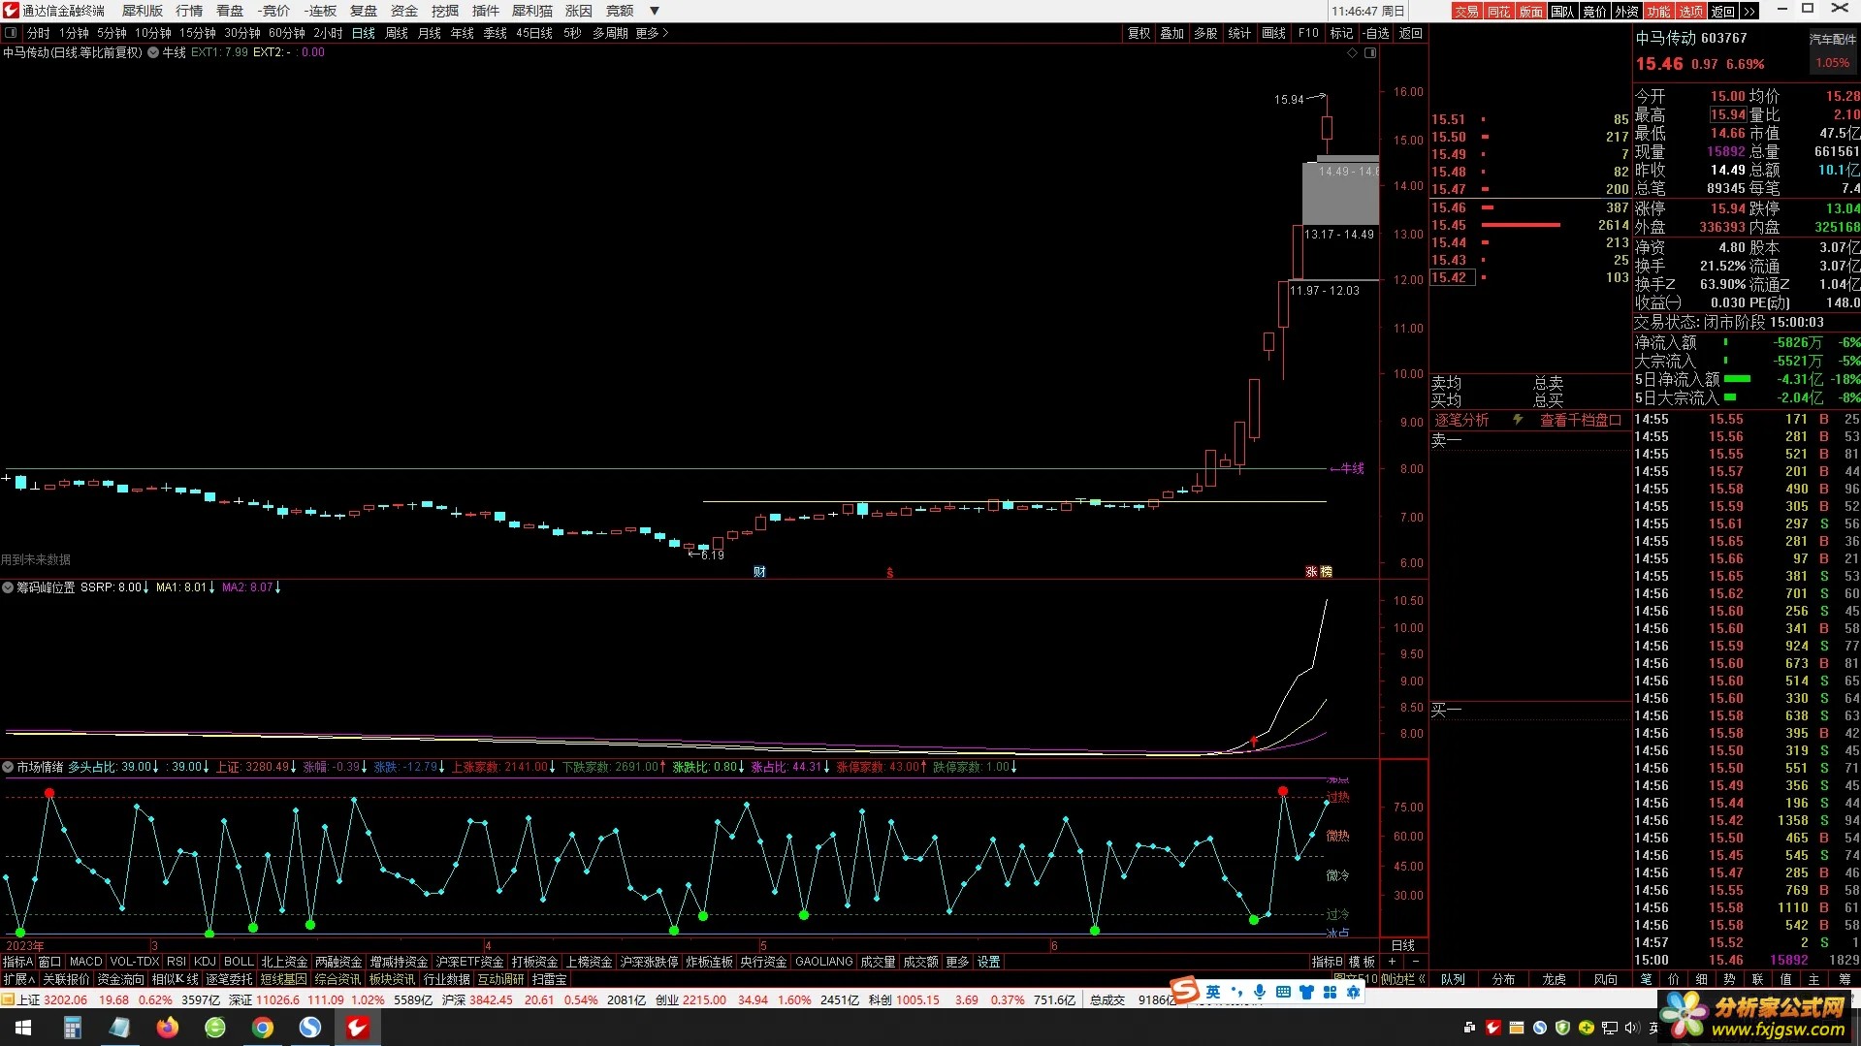Click the volume icon in system tray
This screenshot has width=1861, height=1046.
tap(1631, 1028)
